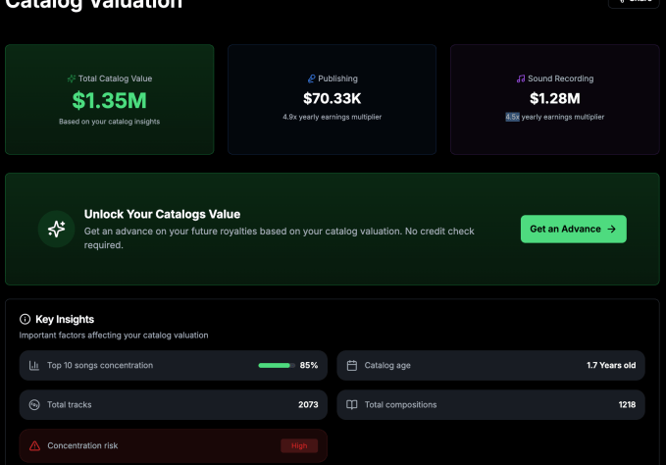Click the 1.7 Years old value
The image size is (666, 465).
coord(611,365)
